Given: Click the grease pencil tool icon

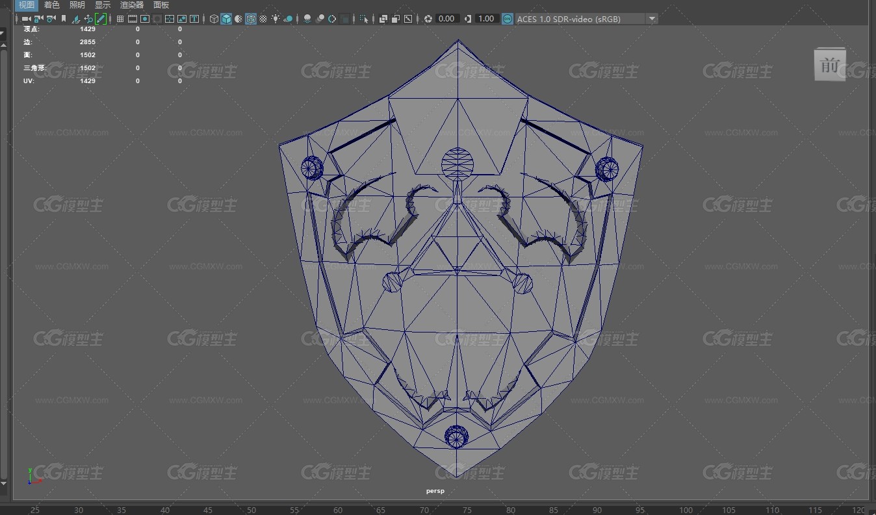Looking at the screenshot, I should (101, 19).
